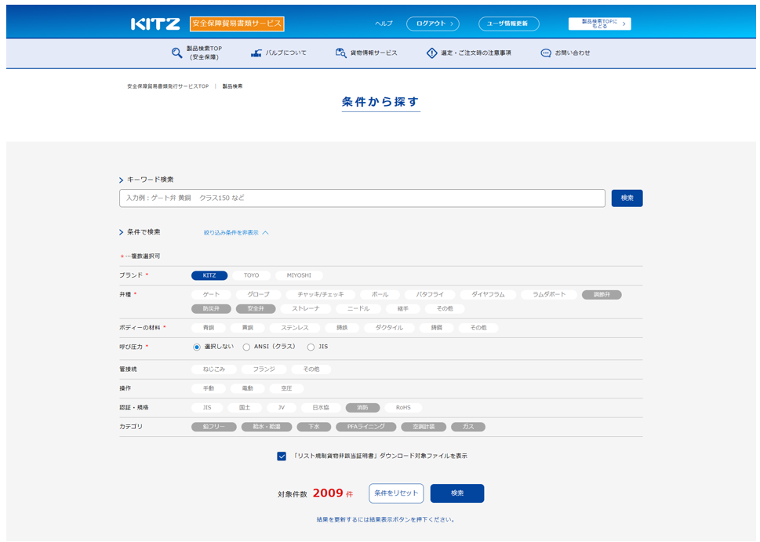Screen dimensions: 760x542
Task: Select the ANSI（クラス） radio button
Action: [x=246, y=347]
